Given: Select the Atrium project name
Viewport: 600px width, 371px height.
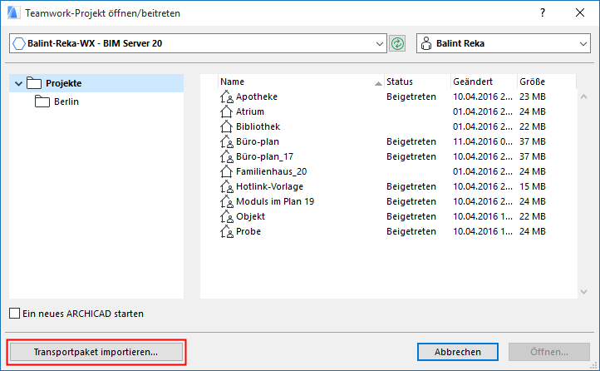Looking at the screenshot, I should (250, 111).
